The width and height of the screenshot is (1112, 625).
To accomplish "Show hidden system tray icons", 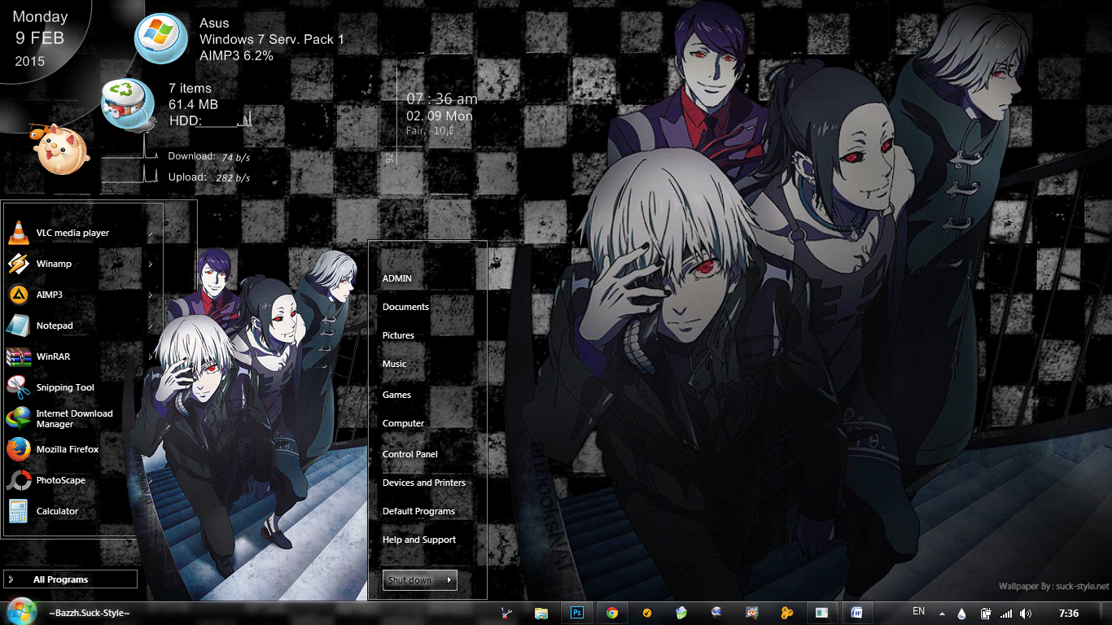I will (x=942, y=614).
